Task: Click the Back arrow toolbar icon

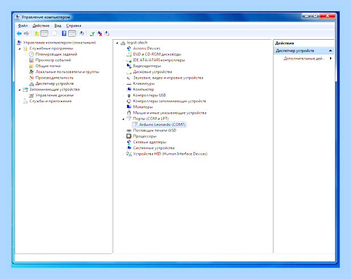Action: [x=19, y=33]
